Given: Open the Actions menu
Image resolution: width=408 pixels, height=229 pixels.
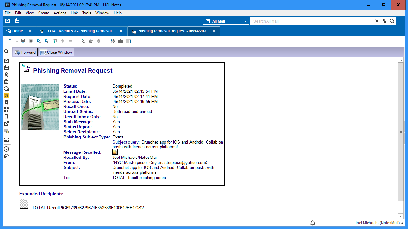Looking at the screenshot, I should click(60, 13).
